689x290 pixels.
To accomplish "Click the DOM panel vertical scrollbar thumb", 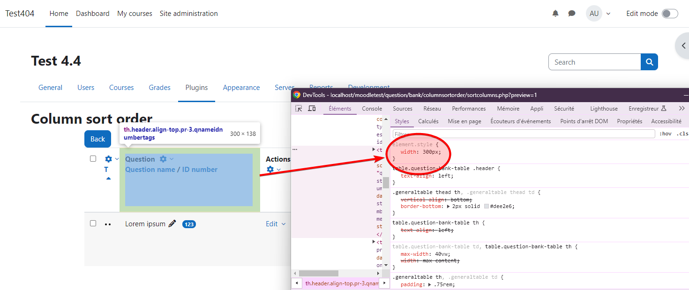I will coord(386,182).
